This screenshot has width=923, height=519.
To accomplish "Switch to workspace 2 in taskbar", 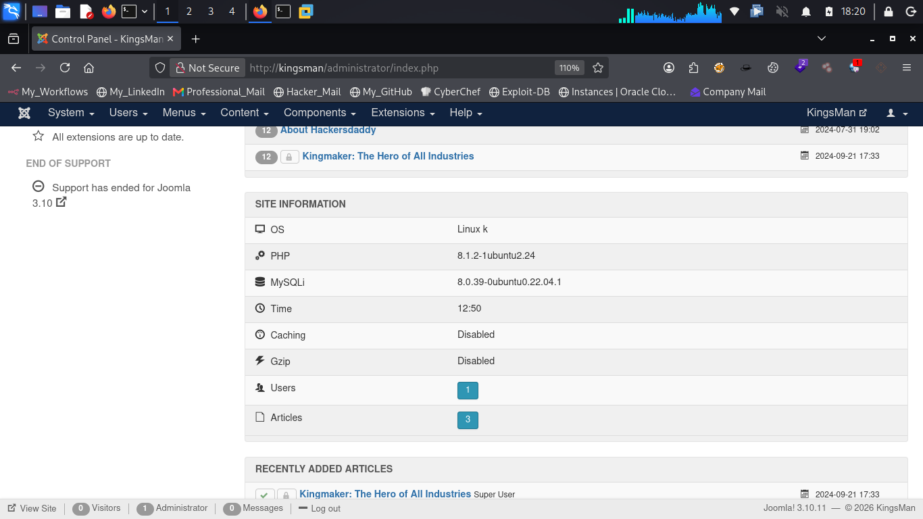I will pos(189,11).
